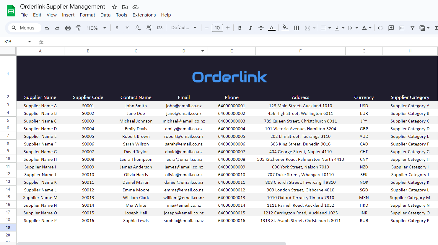Click the font size field showing 10
The height and width of the screenshot is (245, 438).
coord(217,28)
